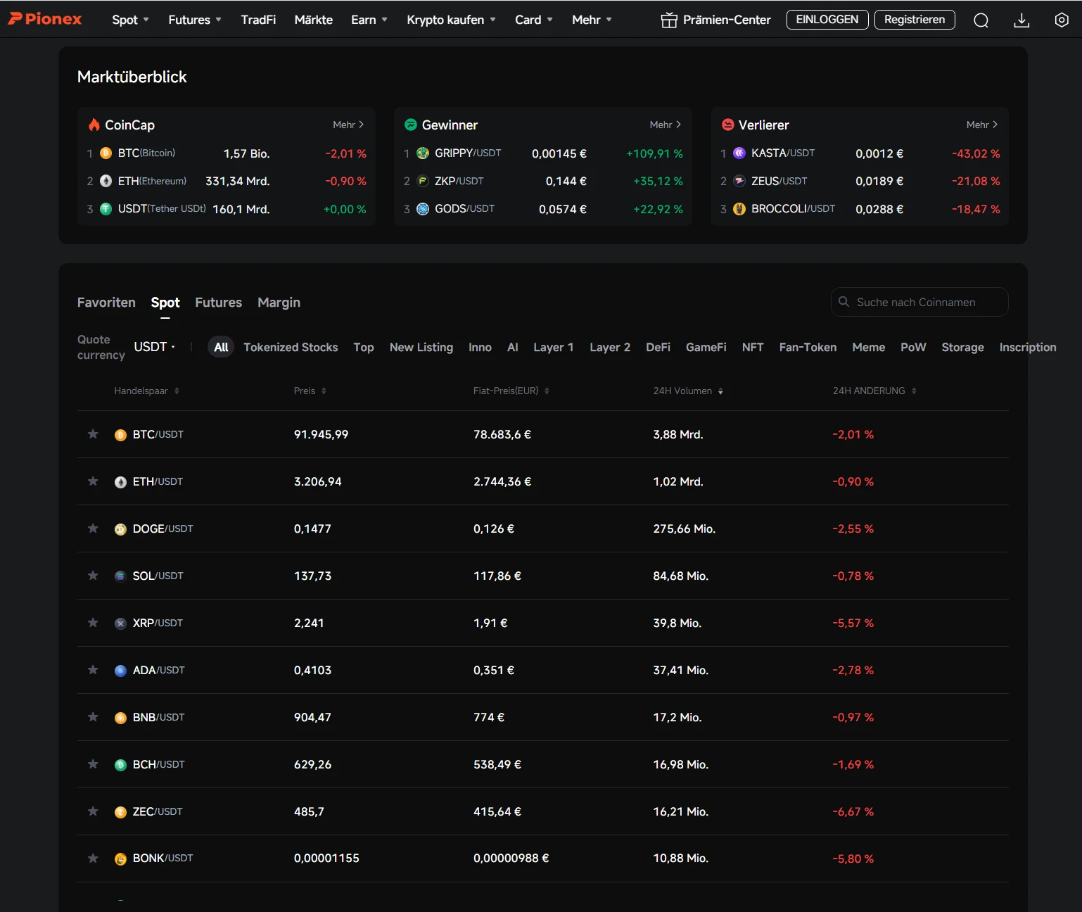
Task: Click the GRIPPY coin icon
Action: click(x=423, y=153)
